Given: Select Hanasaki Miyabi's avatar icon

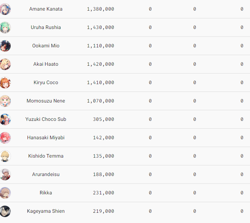Looking at the screenshot, I should (x=5, y=138).
